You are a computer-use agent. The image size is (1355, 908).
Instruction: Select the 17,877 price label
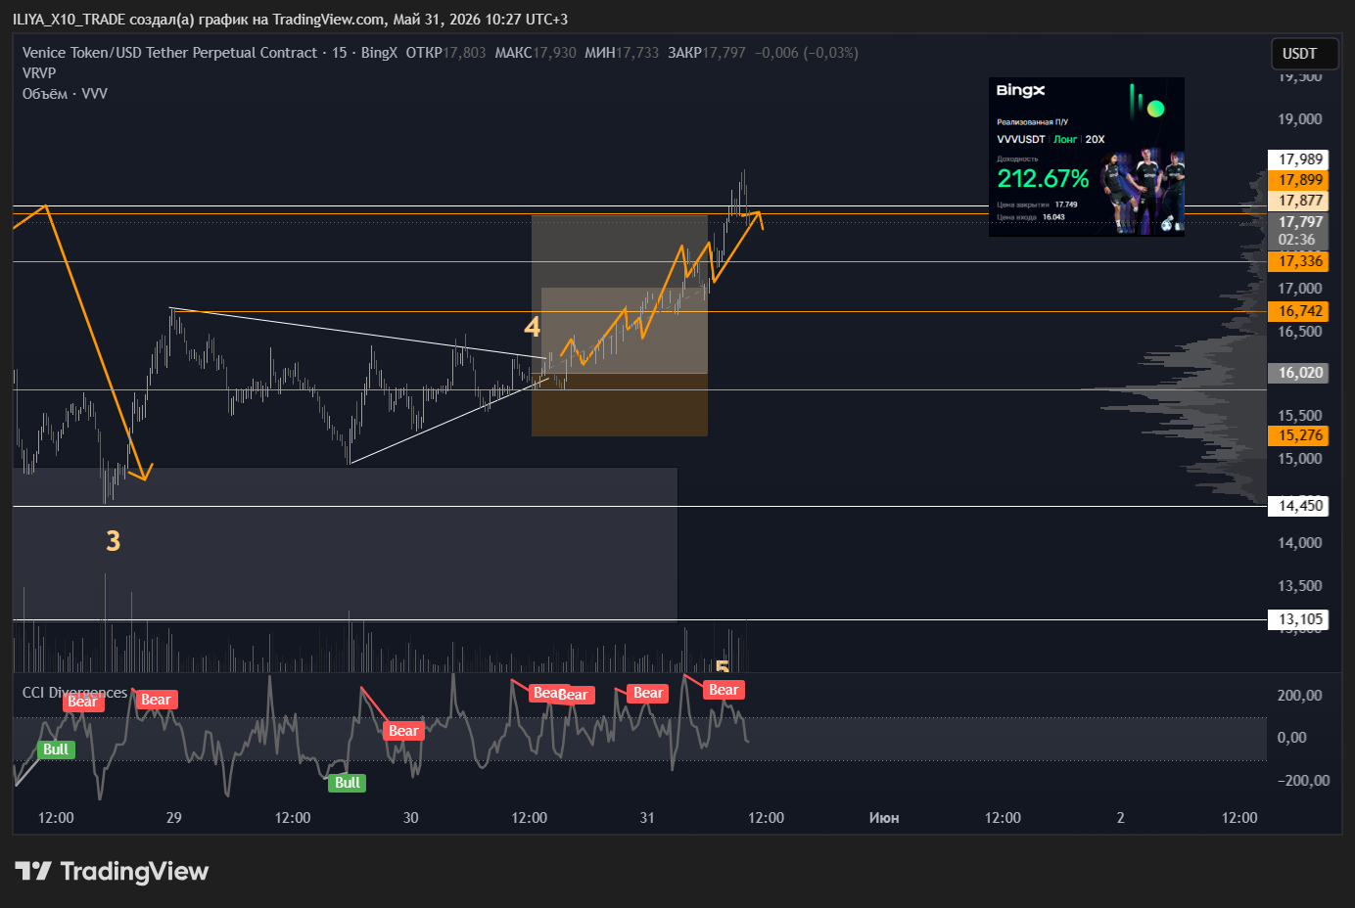tap(1299, 200)
